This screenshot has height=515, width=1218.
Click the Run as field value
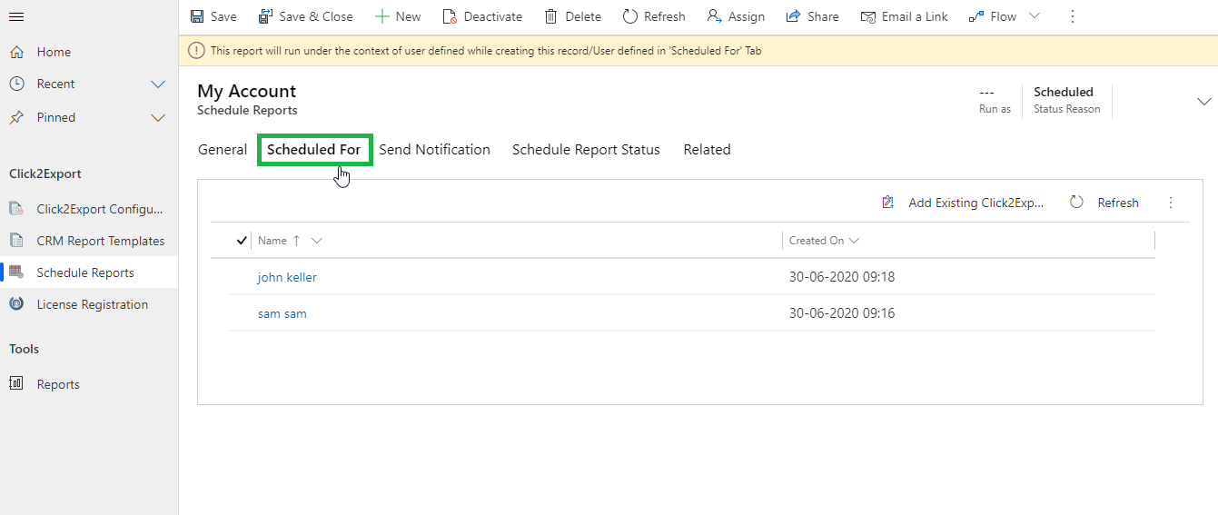coord(986,92)
